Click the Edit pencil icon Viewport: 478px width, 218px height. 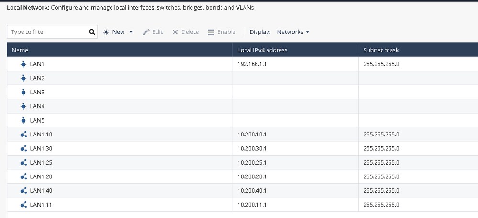coord(146,32)
